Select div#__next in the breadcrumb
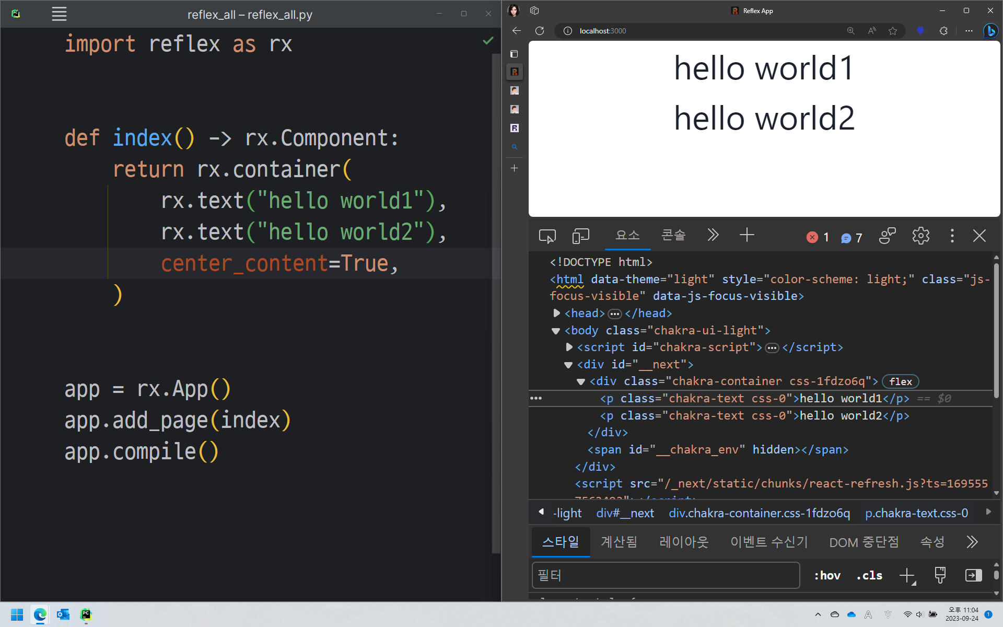1003x627 pixels. (x=625, y=513)
